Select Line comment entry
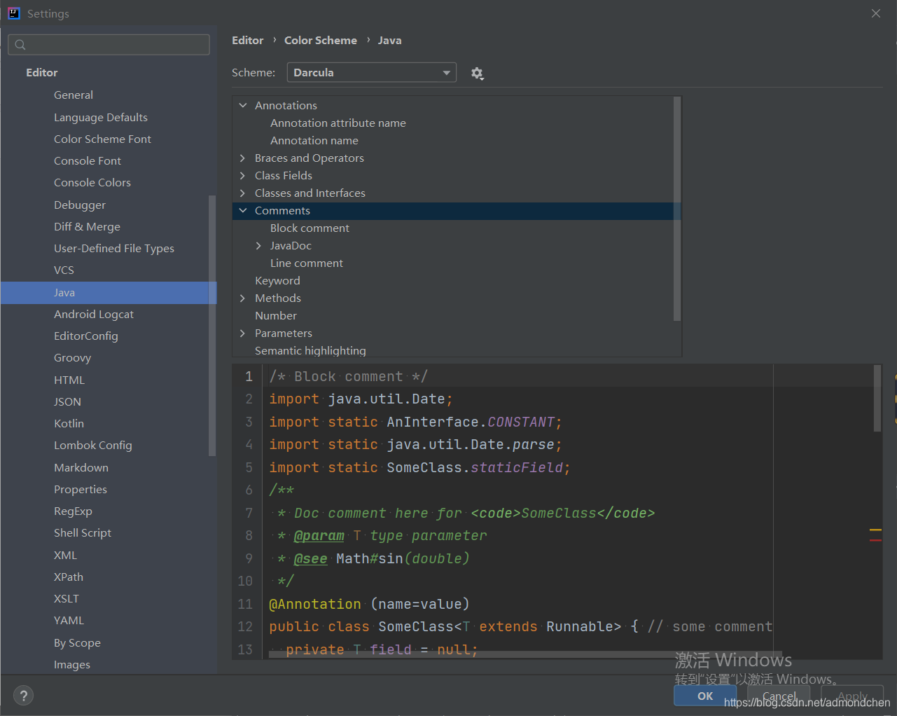The width and height of the screenshot is (897, 716). click(x=307, y=263)
